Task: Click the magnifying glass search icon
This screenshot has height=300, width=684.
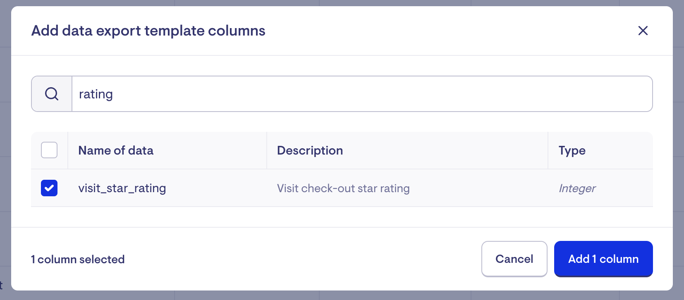Action: (x=52, y=94)
